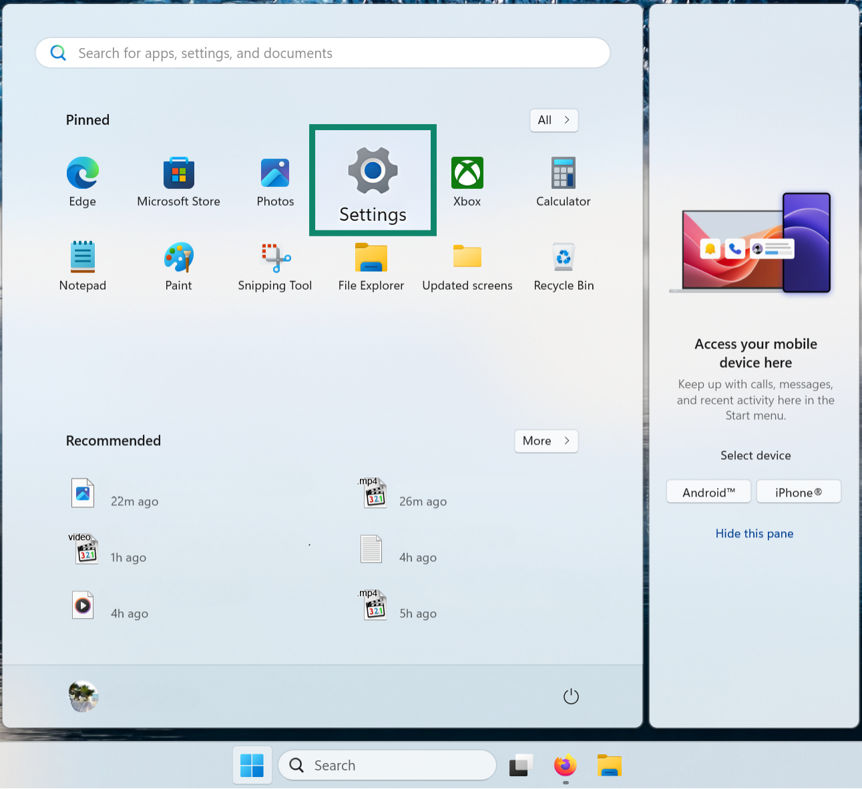
Task: Click Hide this pane link
Action: pos(755,533)
